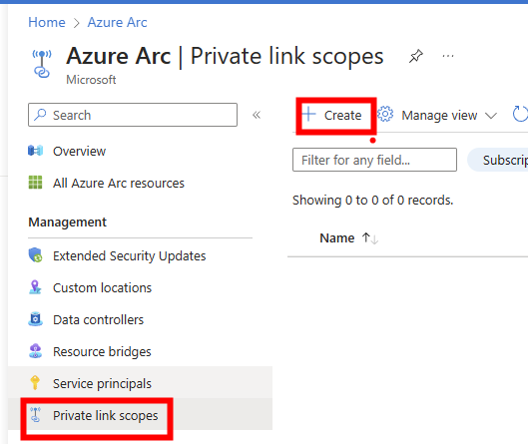This screenshot has width=528, height=444.
Task: Click the Custom locations pin icon
Action: tap(35, 287)
